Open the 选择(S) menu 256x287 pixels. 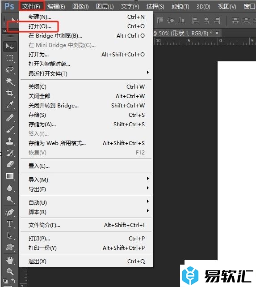point(155,6)
